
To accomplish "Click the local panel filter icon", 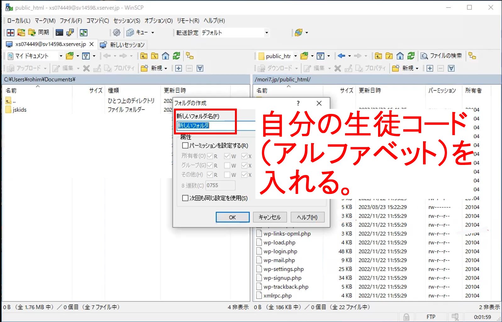I will point(86,56).
